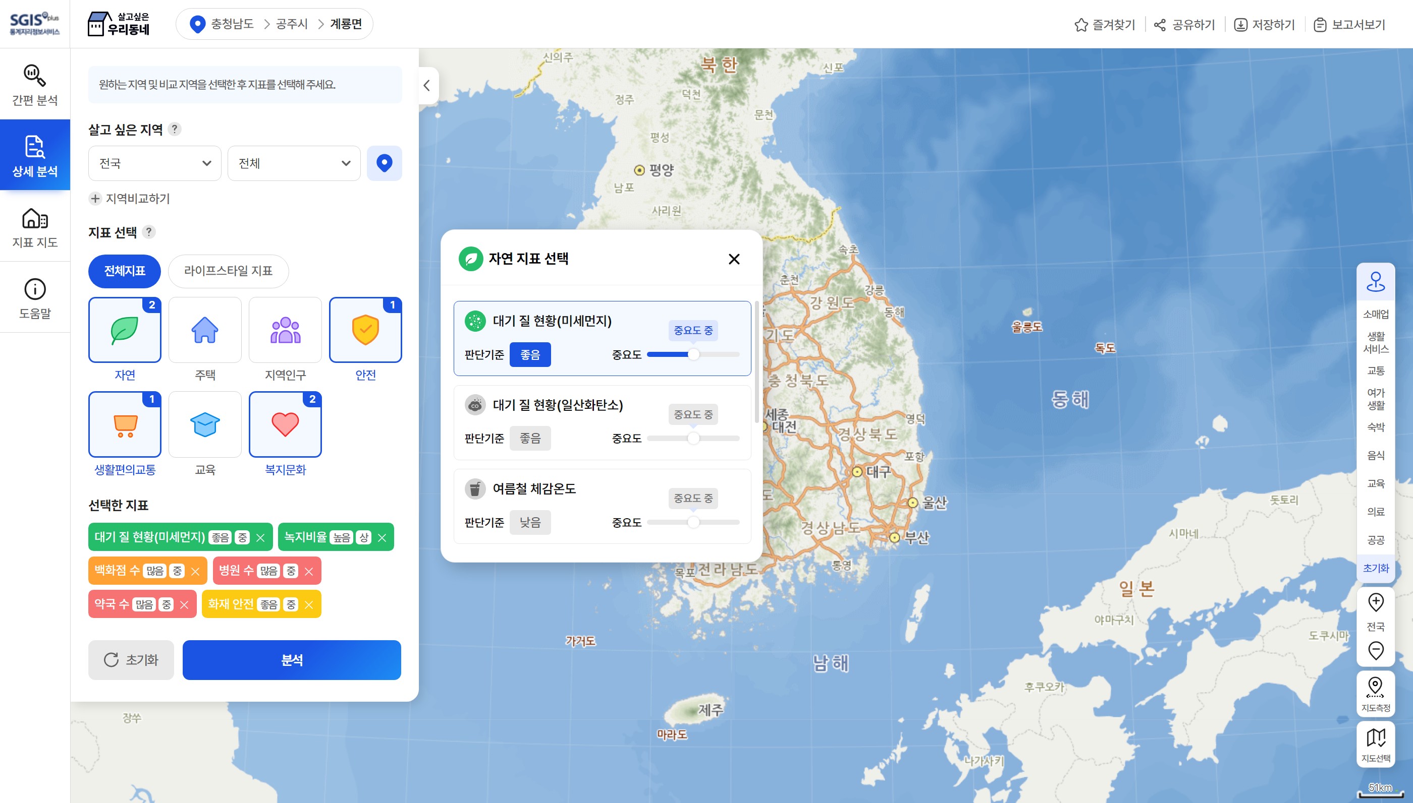Open the 전체 district dropdown
The height and width of the screenshot is (803, 1413).
[x=294, y=163]
